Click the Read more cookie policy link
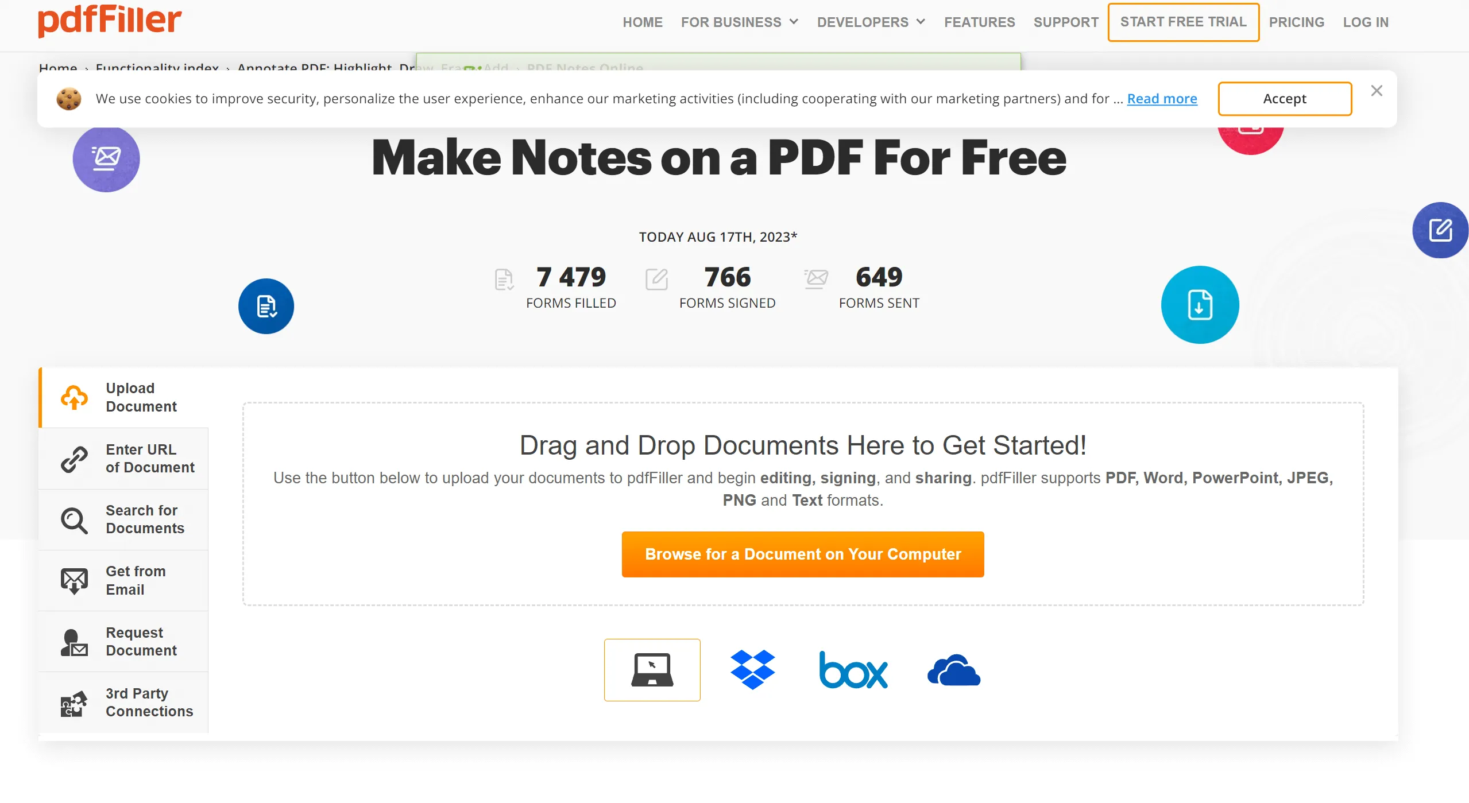This screenshot has height=803, width=1469. 1162,99
